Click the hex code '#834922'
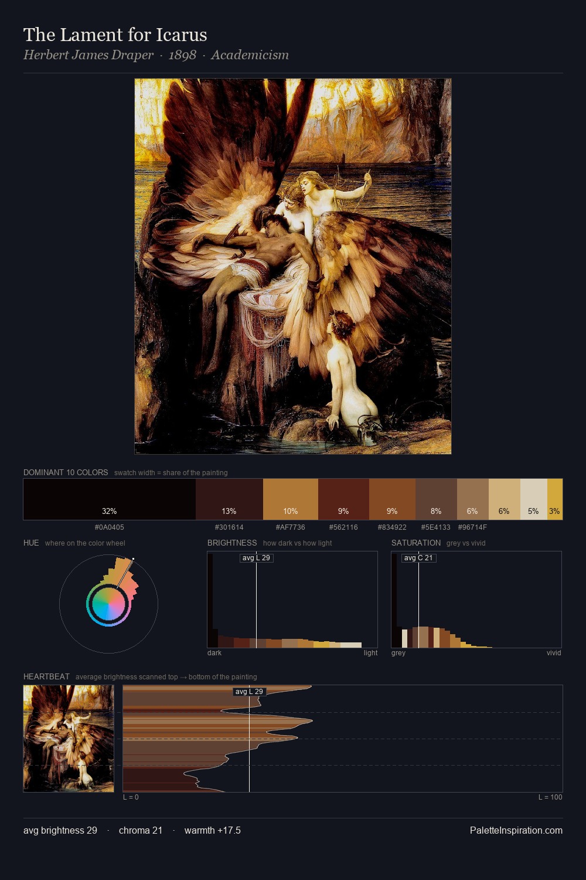The image size is (586, 880). click(x=392, y=527)
